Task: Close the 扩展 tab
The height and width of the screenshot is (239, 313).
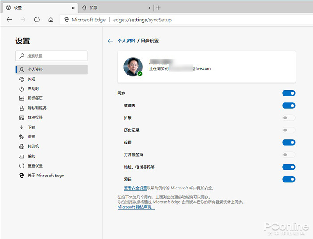Action: [149, 8]
